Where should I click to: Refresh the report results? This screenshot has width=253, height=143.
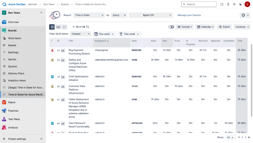[88, 27]
